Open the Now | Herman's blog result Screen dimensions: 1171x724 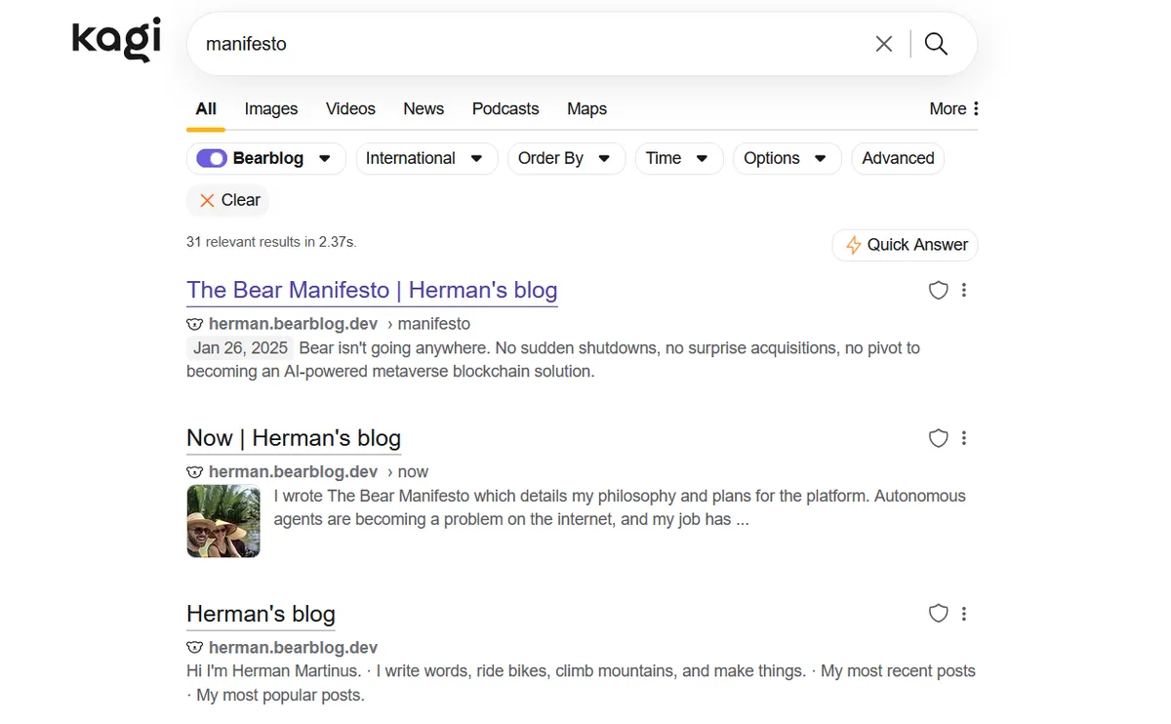point(294,438)
